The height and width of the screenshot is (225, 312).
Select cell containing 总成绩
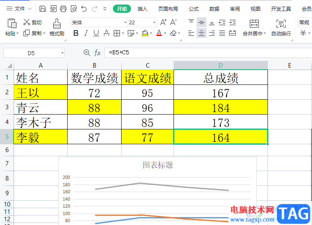[221, 77]
